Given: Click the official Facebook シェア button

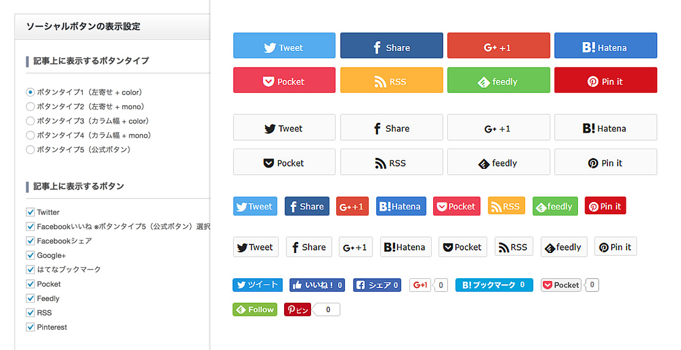Looking at the screenshot, I should pyautogui.click(x=377, y=285).
